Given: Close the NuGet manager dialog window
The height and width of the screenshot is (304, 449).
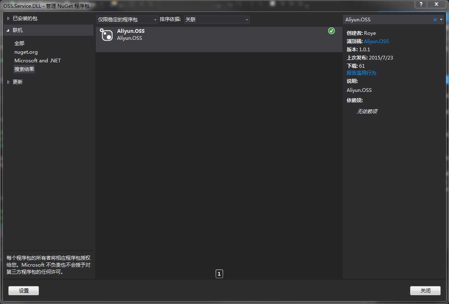Looking at the screenshot, I should (x=436, y=4).
